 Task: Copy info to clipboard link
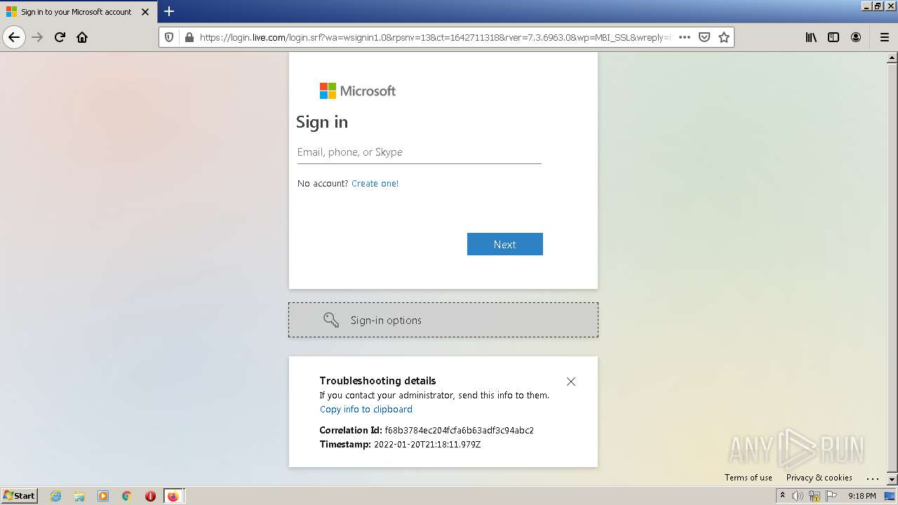[x=366, y=410]
